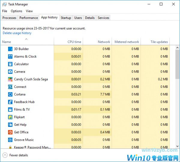Viewport: 180px width, 162px height.
Task: Click the Get Office app icon
Action: 10,132
